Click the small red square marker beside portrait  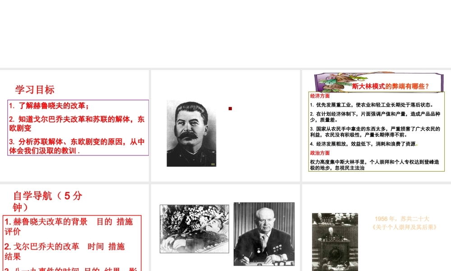click(x=230, y=108)
